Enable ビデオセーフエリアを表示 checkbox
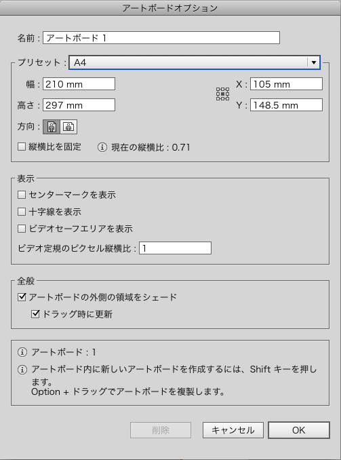The image size is (341, 460). click(x=22, y=229)
